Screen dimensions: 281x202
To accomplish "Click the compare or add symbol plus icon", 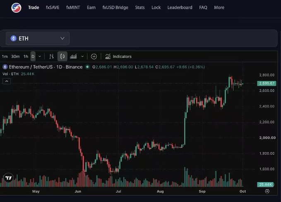I will [94, 56].
